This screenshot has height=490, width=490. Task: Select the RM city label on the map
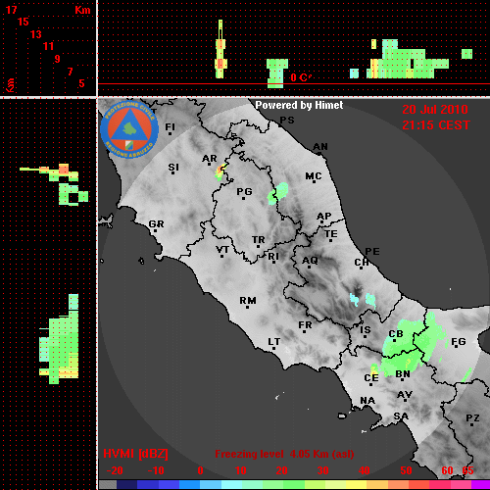pos(248,301)
